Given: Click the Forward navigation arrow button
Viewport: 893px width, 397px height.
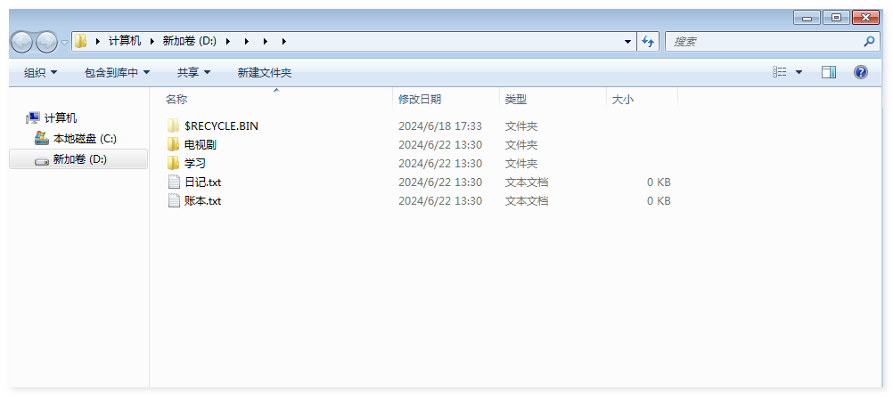Looking at the screenshot, I should (46, 42).
